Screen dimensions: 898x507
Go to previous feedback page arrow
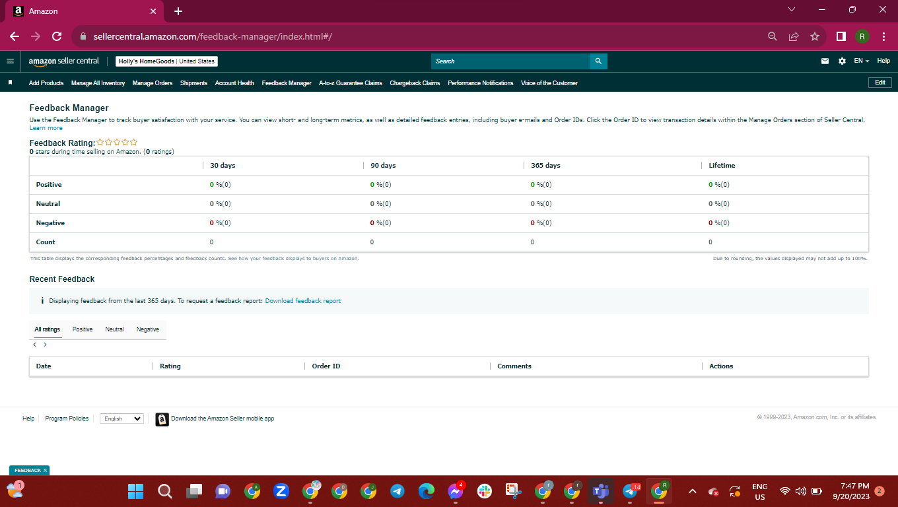[34, 345]
